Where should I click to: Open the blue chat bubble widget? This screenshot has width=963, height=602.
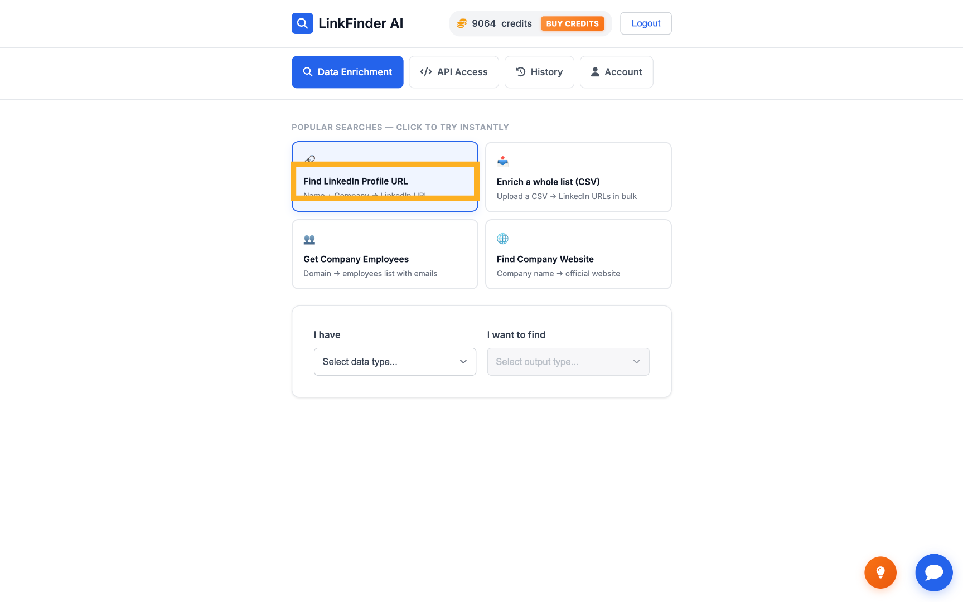934,572
